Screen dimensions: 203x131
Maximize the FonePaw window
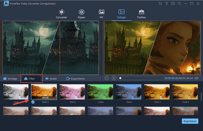pos(192,4)
